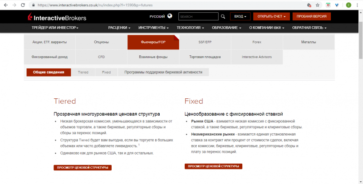Switch to Interactive Advisors tab
This screenshot has width=363, height=184.
point(257,57)
